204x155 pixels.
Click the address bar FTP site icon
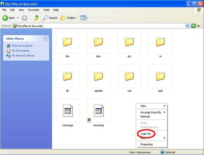[x=15, y=26]
